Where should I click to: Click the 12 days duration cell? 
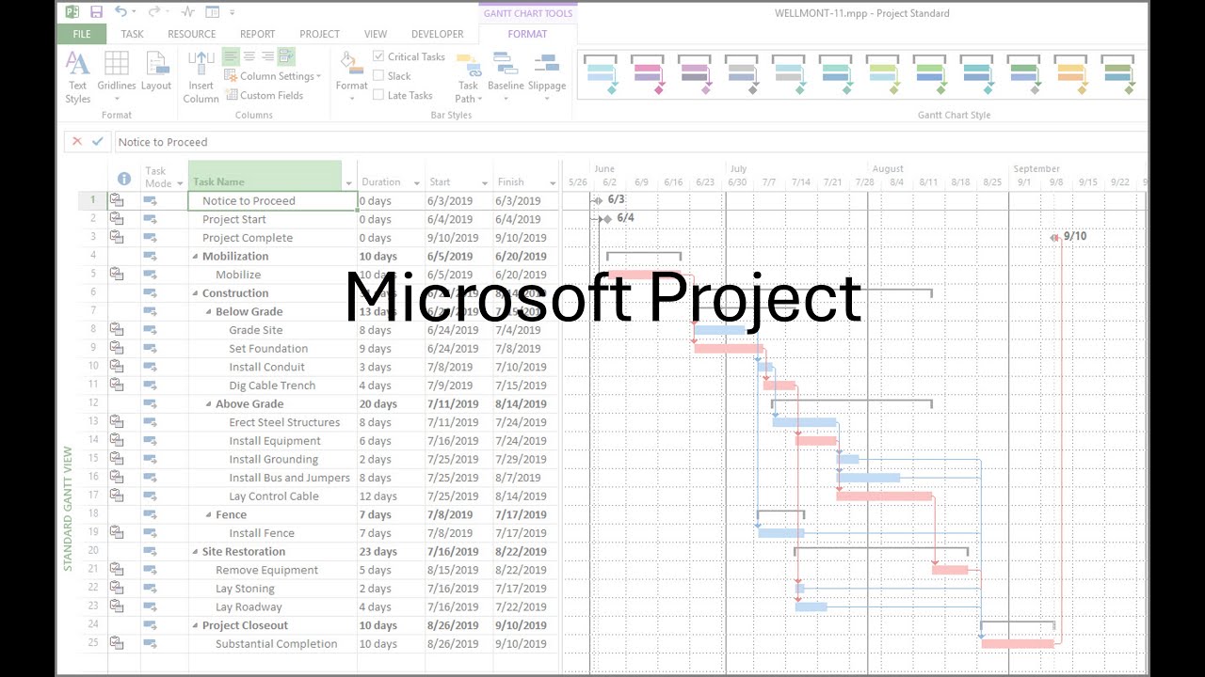point(392,496)
